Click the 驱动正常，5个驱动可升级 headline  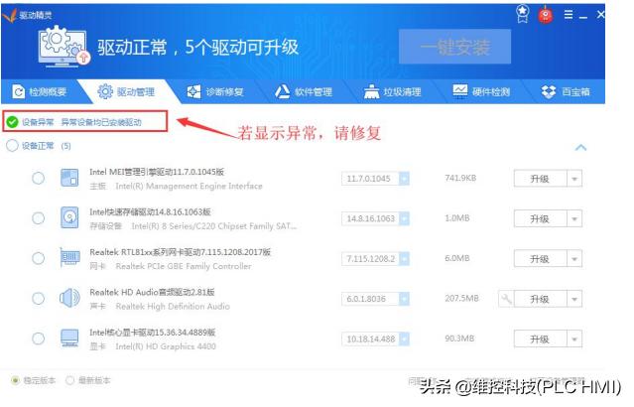coord(197,48)
